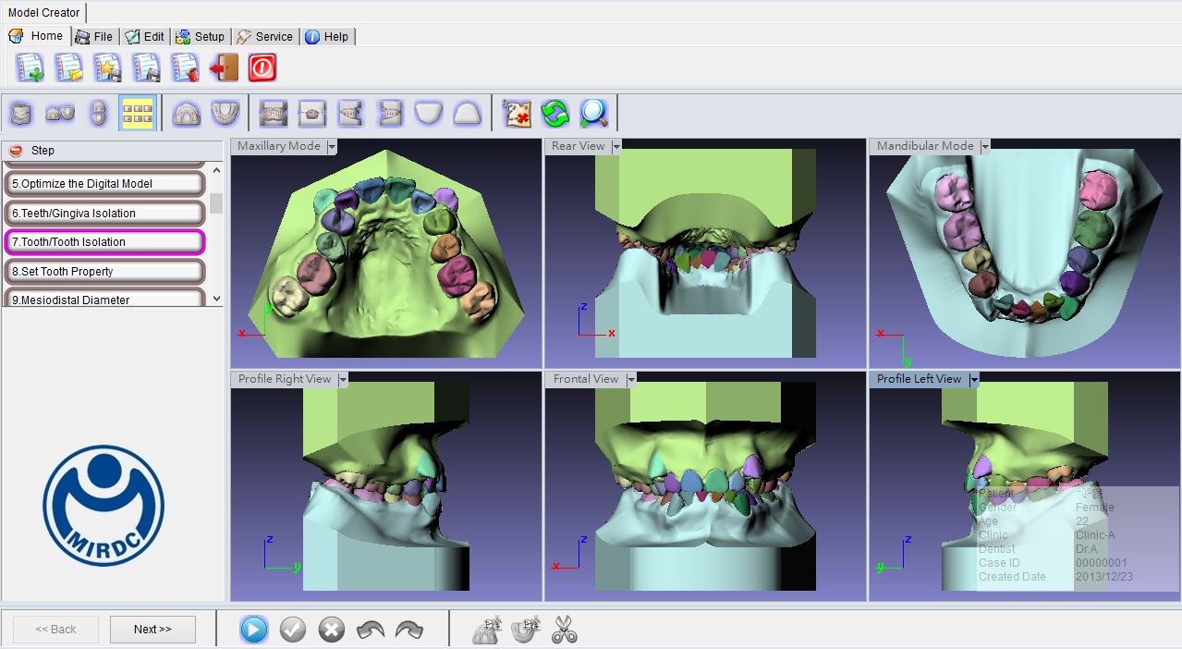This screenshot has width=1182, height=649.
Task: Click the red exit door icon
Action: click(x=224, y=67)
